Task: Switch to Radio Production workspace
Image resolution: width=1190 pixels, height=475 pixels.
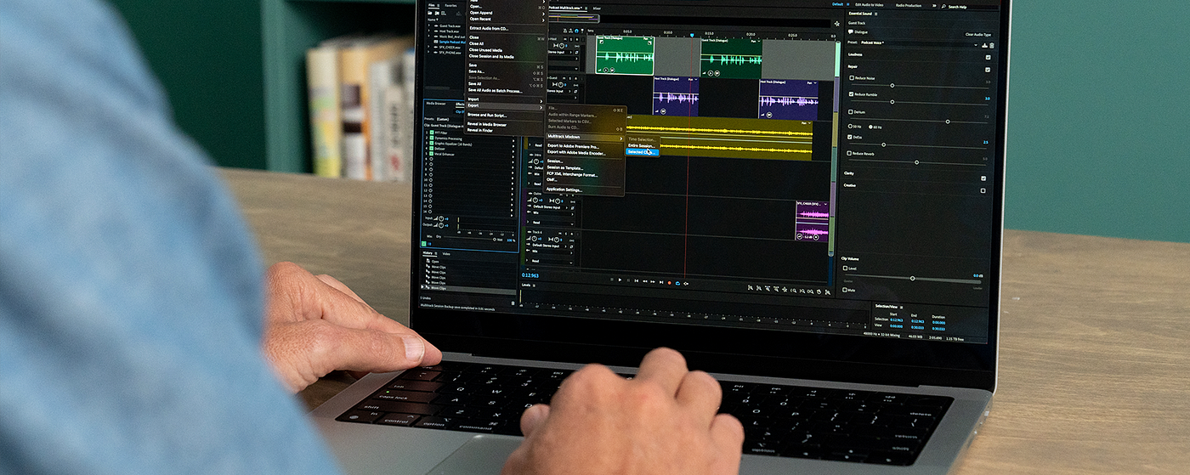Action: pyautogui.click(x=909, y=5)
